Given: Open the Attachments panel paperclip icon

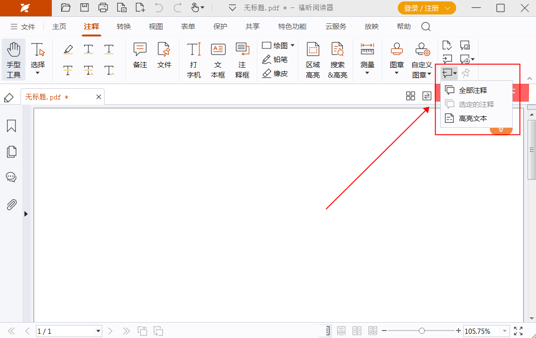Looking at the screenshot, I should pos(11,204).
